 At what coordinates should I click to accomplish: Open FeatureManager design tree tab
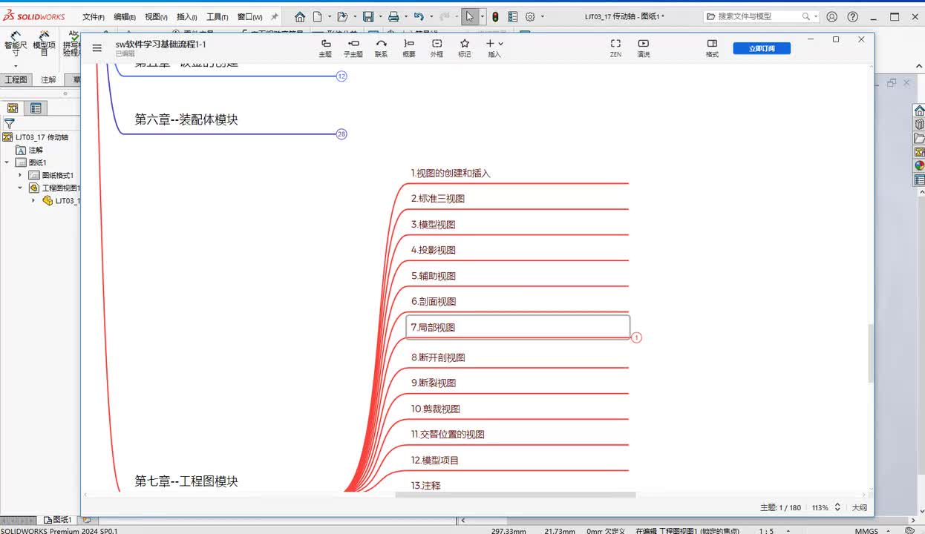tap(13, 108)
